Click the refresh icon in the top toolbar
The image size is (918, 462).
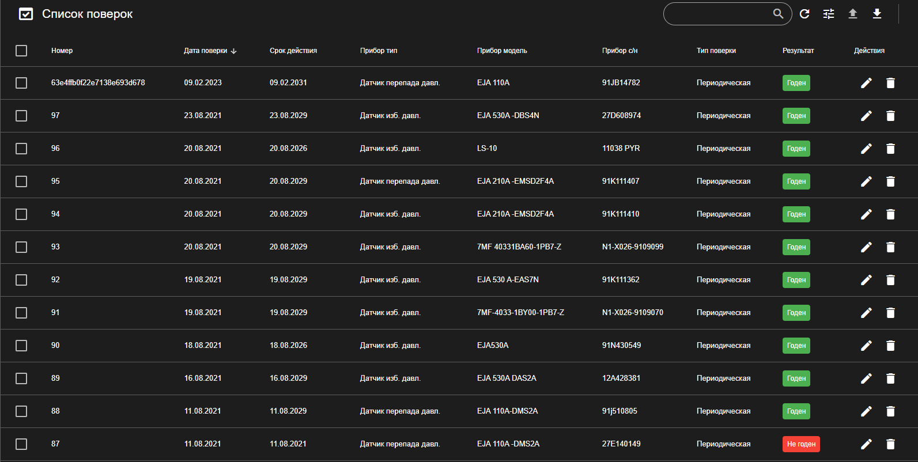(804, 14)
